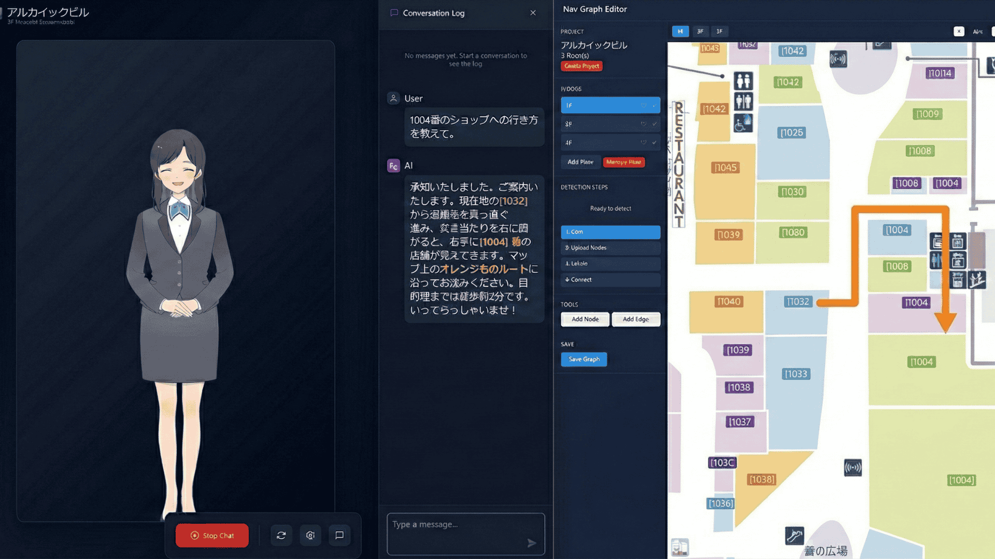Click the refresh icon beside Stop Chat
The height and width of the screenshot is (559, 995).
[x=281, y=535]
